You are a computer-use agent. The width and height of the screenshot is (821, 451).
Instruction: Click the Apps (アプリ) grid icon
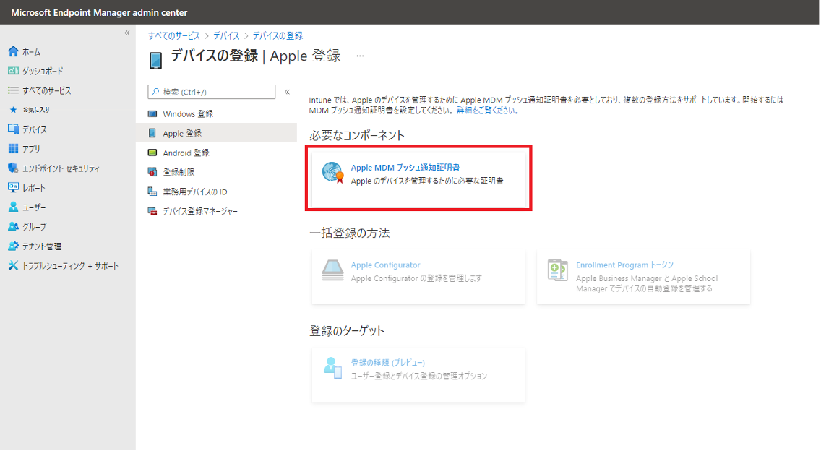13,149
